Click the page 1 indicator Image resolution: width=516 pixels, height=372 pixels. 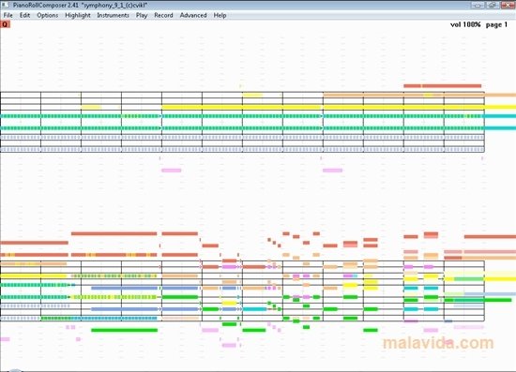coord(496,24)
